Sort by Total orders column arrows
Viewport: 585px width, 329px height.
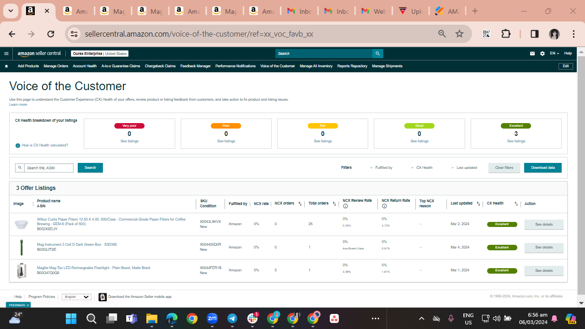tap(334, 204)
